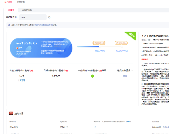Open the 计算逻辑 link
Image resolution: width=169 pixels, height=134 pixels.
click(x=21, y=80)
